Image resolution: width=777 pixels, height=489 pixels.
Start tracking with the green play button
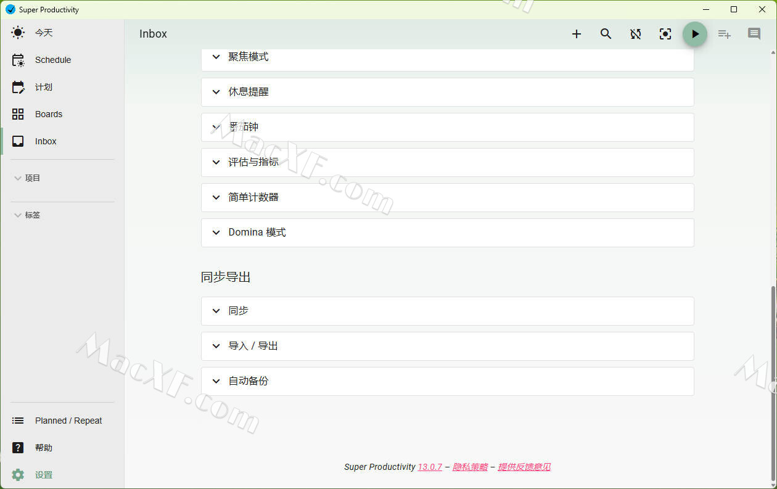coord(695,34)
